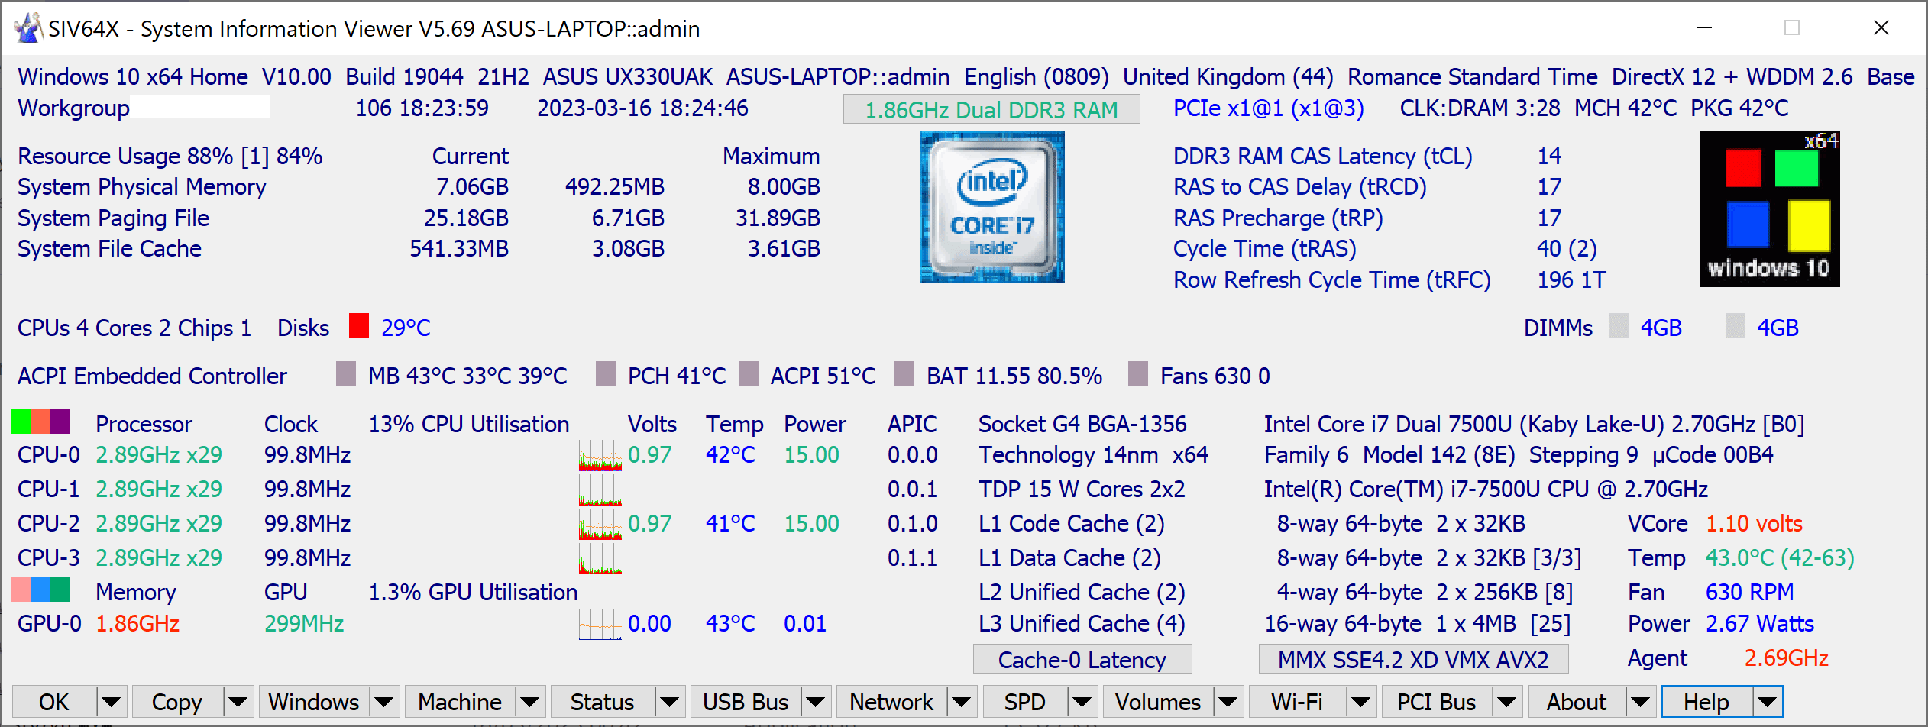Expand the SPD dropdown arrow
Screen dimensions: 1928x727
pos(1082,702)
